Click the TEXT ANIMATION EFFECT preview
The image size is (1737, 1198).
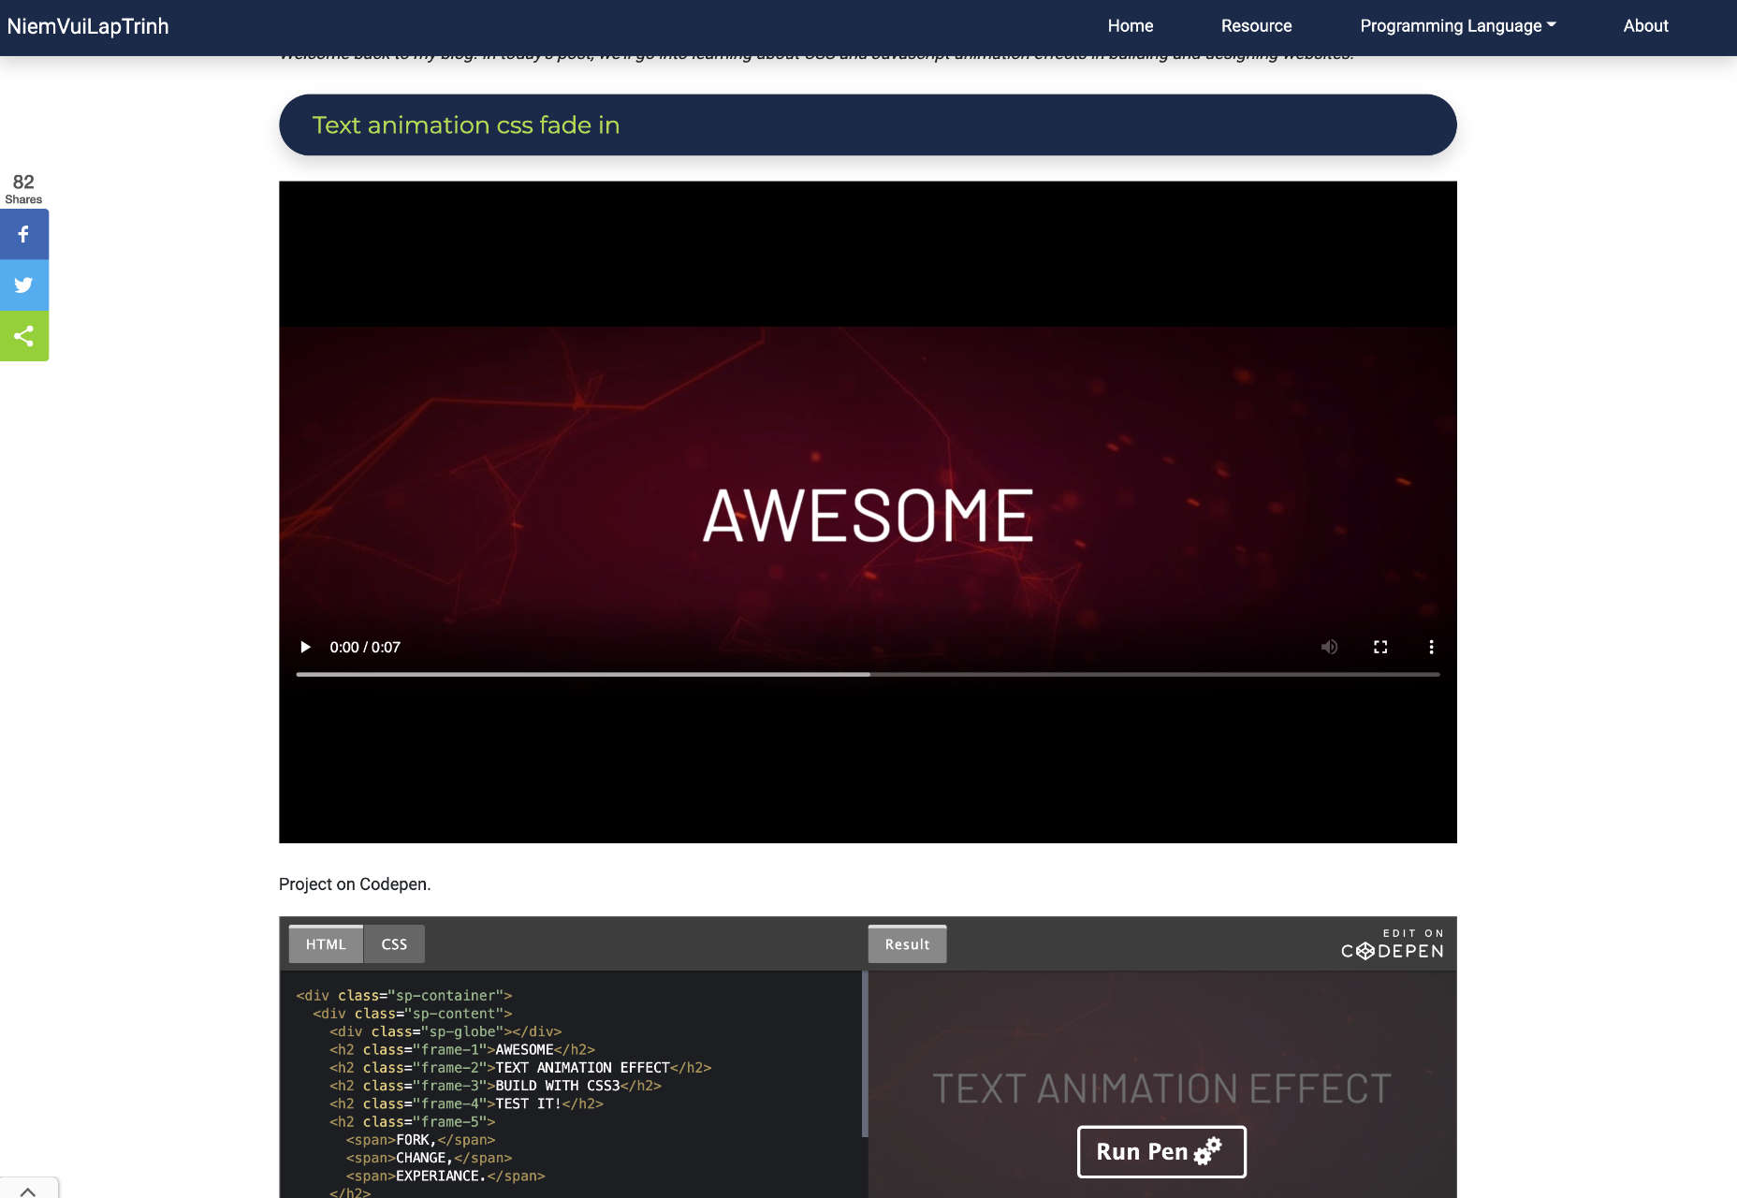coord(1161,1088)
